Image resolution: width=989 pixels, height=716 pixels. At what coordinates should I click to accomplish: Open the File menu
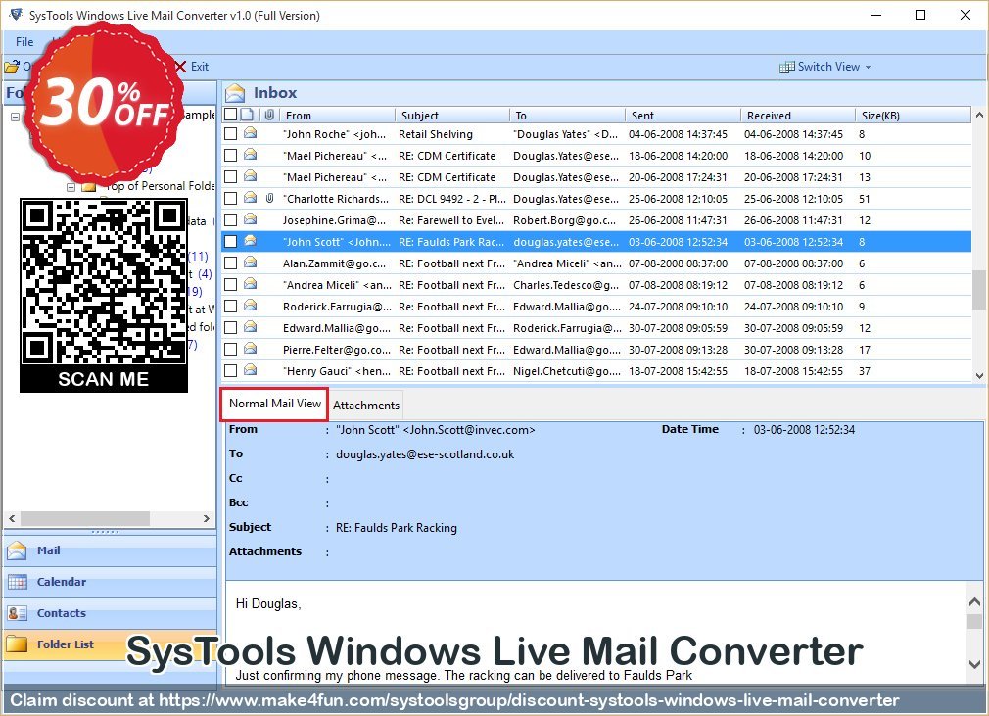coord(24,42)
